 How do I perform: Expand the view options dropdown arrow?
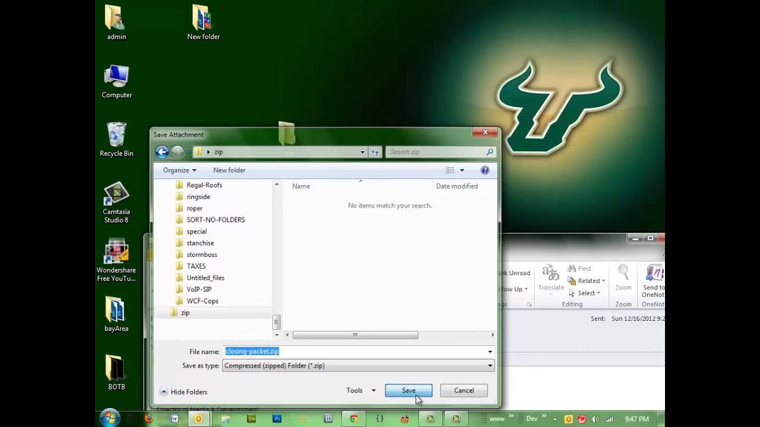[462, 170]
